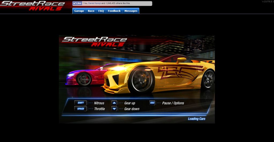274x142 pixels.
Task: Click the 'Gear down' label text
Action: point(132,109)
